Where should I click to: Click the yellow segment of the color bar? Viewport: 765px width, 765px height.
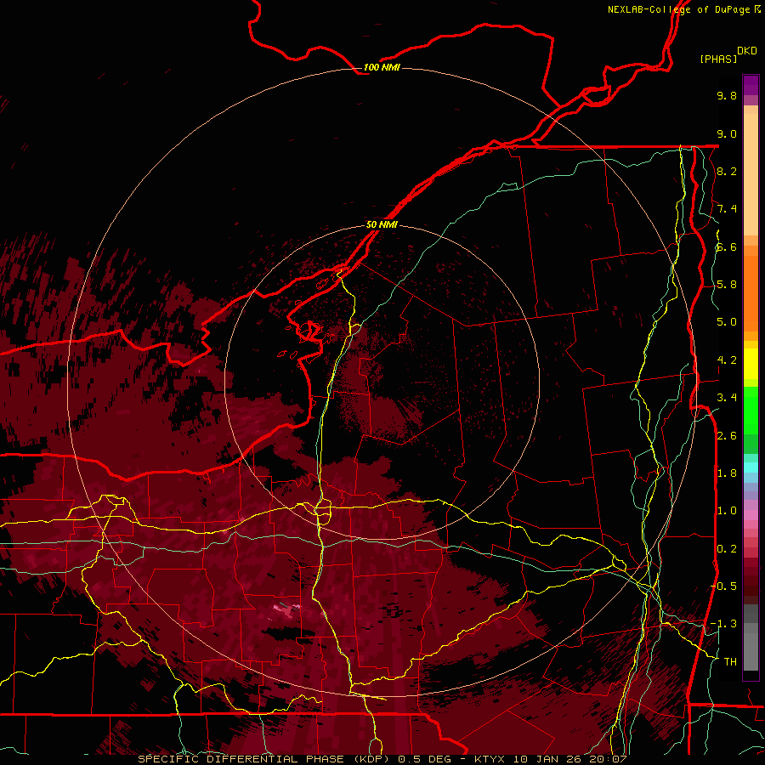[x=751, y=364]
